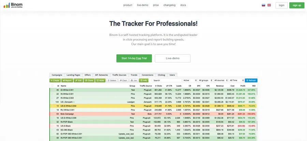This screenshot has height=141, width=307.
Task: Open the Active status dropdown
Action: [190, 81]
